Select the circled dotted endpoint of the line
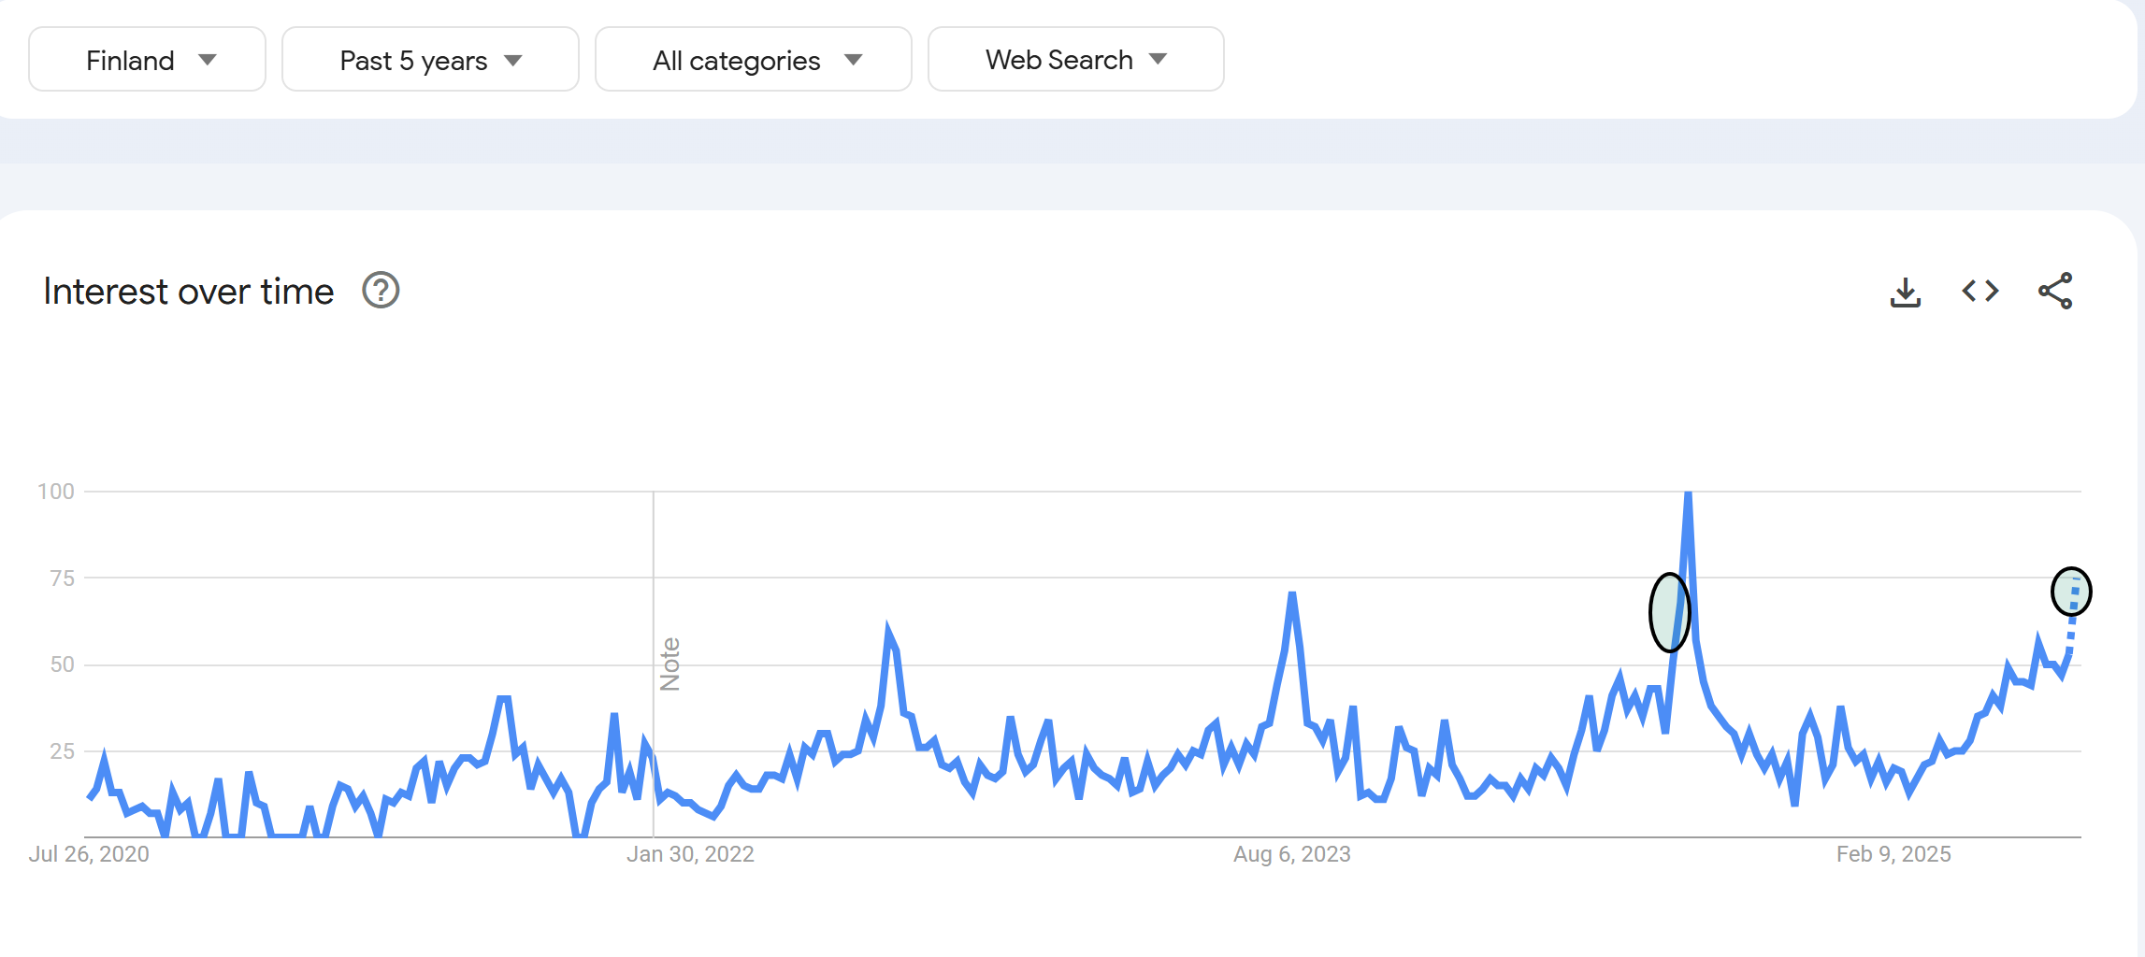 tap(2071, 592)
